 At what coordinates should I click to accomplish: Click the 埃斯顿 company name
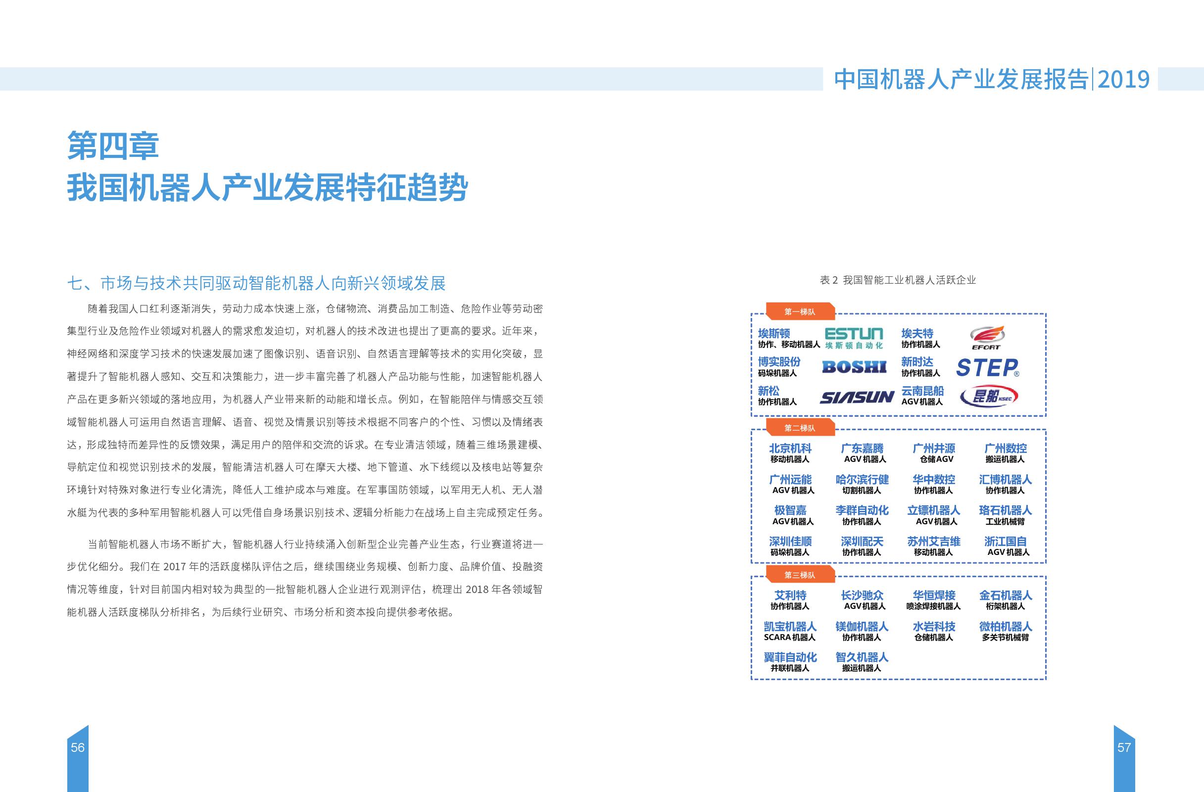coord(773,333)
